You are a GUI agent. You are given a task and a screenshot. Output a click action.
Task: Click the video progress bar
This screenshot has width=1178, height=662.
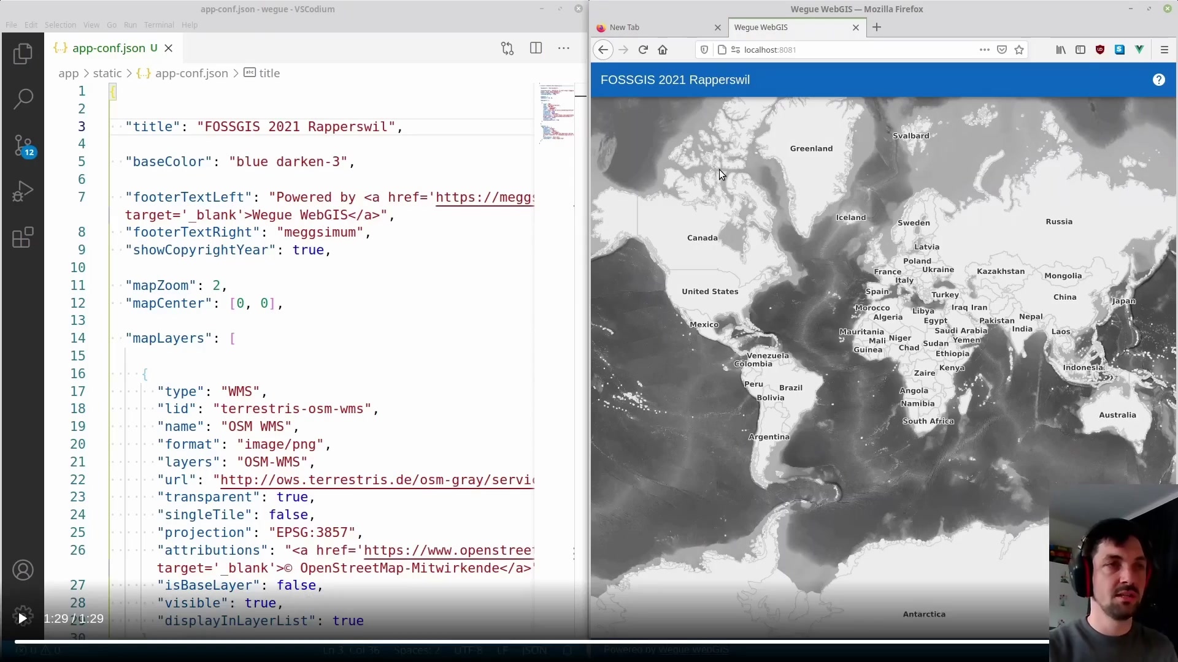(532, 642)
